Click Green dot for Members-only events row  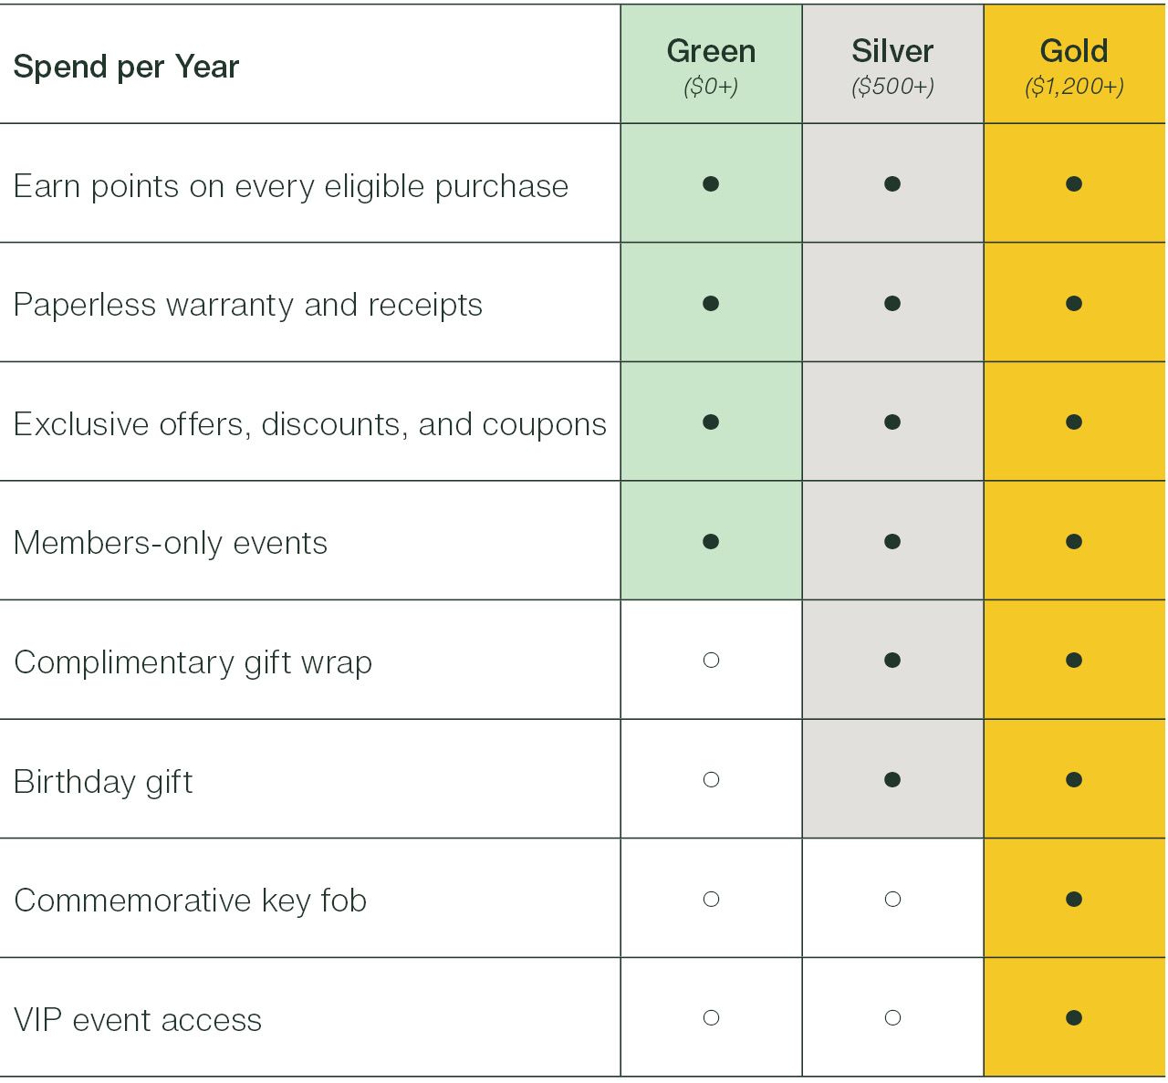(x=711, y=542)
